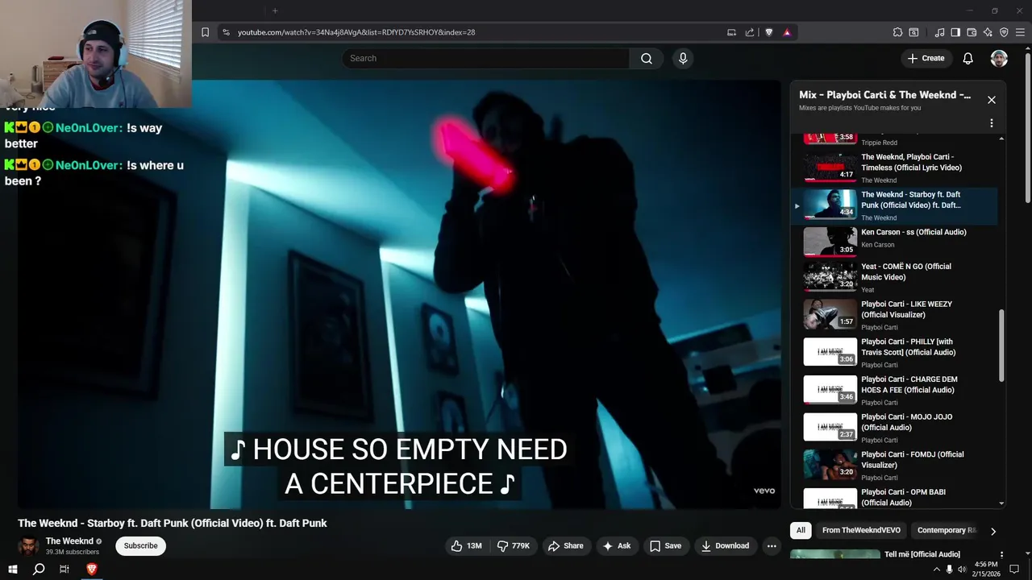Click the share page icon in address bar
1032x580 pixels.
pyautogui.click(x=750, y=32)
